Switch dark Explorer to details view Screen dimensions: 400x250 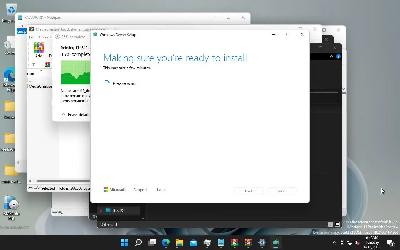[x=330, y=224]
